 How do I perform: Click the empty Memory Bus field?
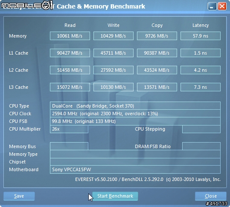coord(69,146)
